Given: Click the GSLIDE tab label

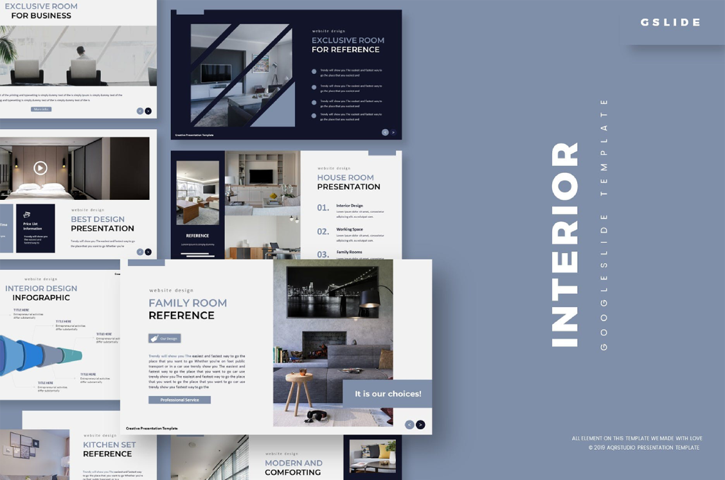Looking at the screenshot, I should [x=670, y=22].
